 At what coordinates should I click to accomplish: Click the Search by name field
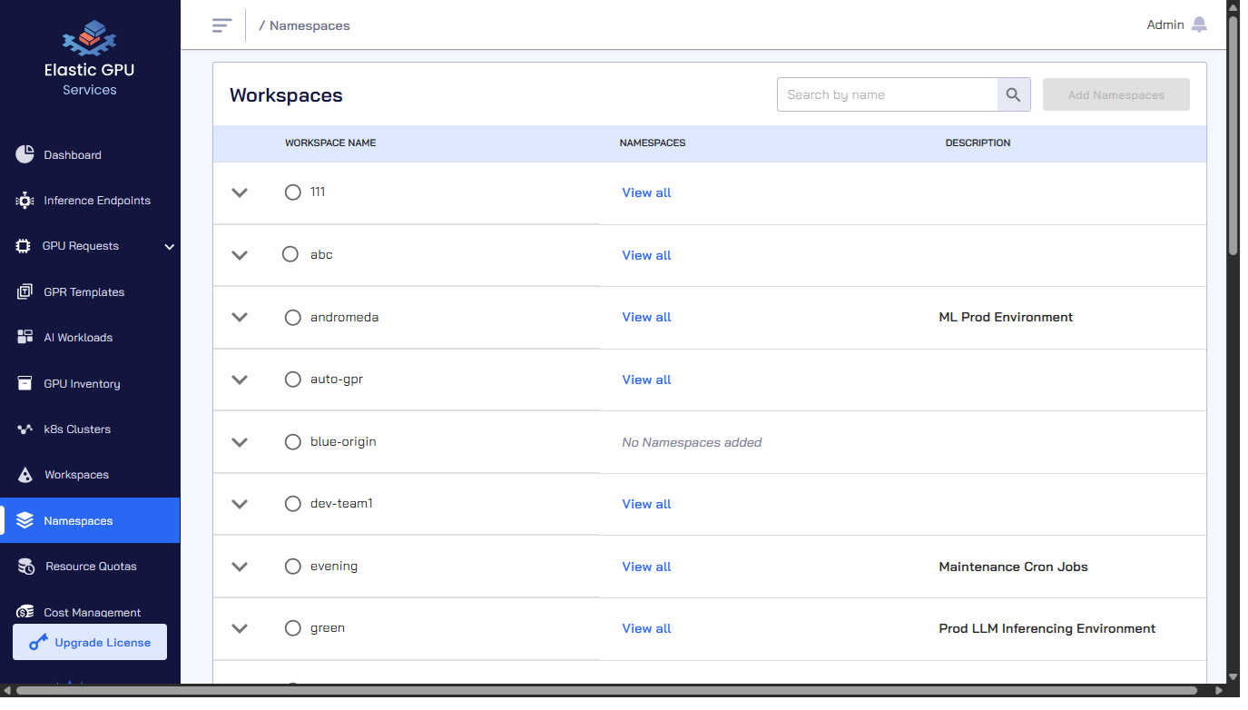point(888,94)
